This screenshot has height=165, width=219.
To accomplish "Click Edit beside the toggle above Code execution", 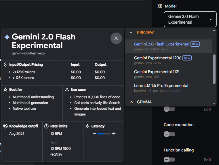I will pos(207,109).
